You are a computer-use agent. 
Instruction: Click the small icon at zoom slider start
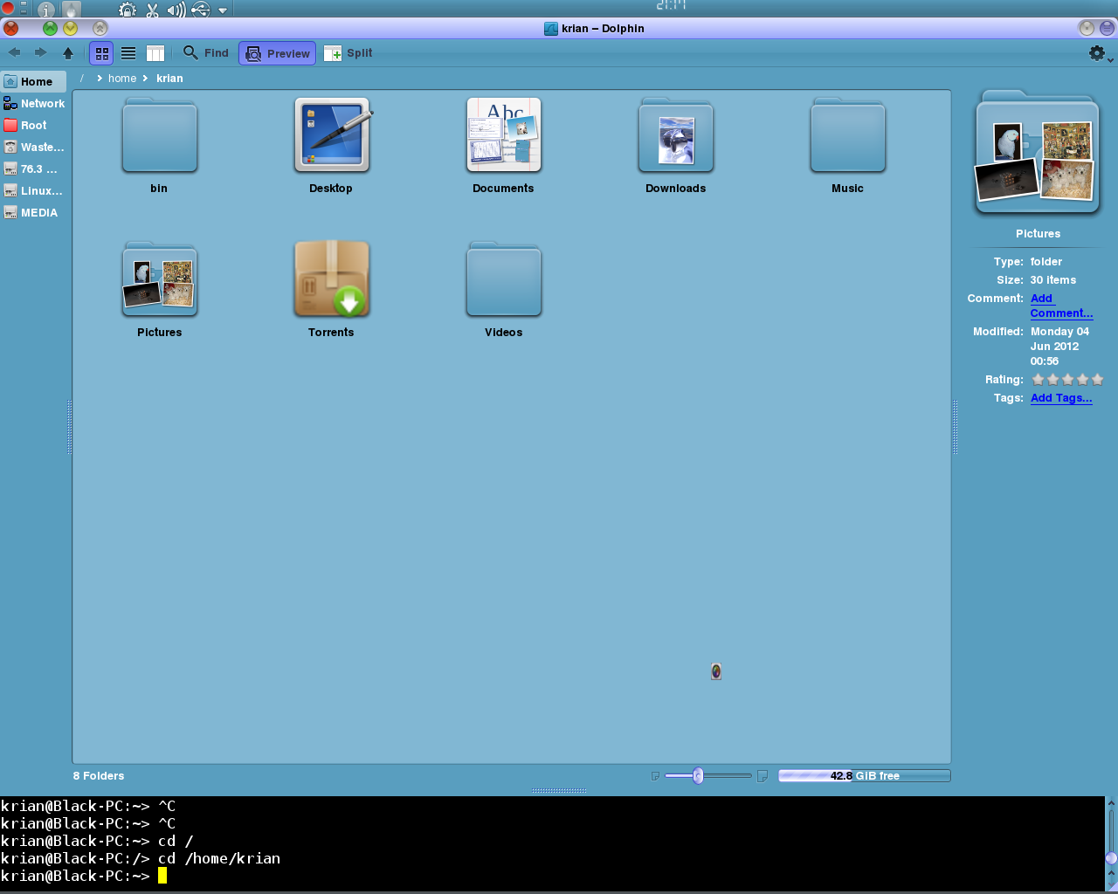(655, 775)
